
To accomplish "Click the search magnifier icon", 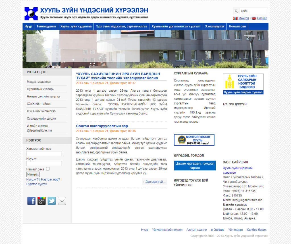I will (236, 11).
